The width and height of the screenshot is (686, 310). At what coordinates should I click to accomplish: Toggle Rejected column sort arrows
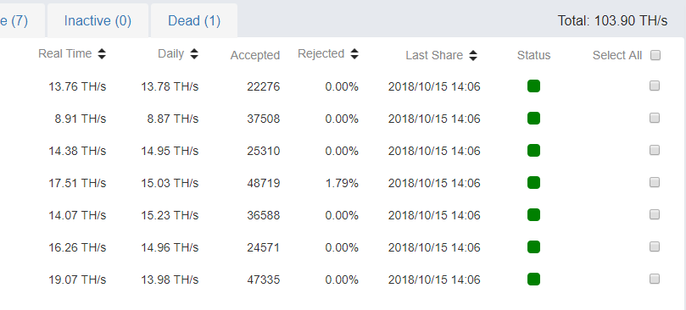[x=354, y=53]
